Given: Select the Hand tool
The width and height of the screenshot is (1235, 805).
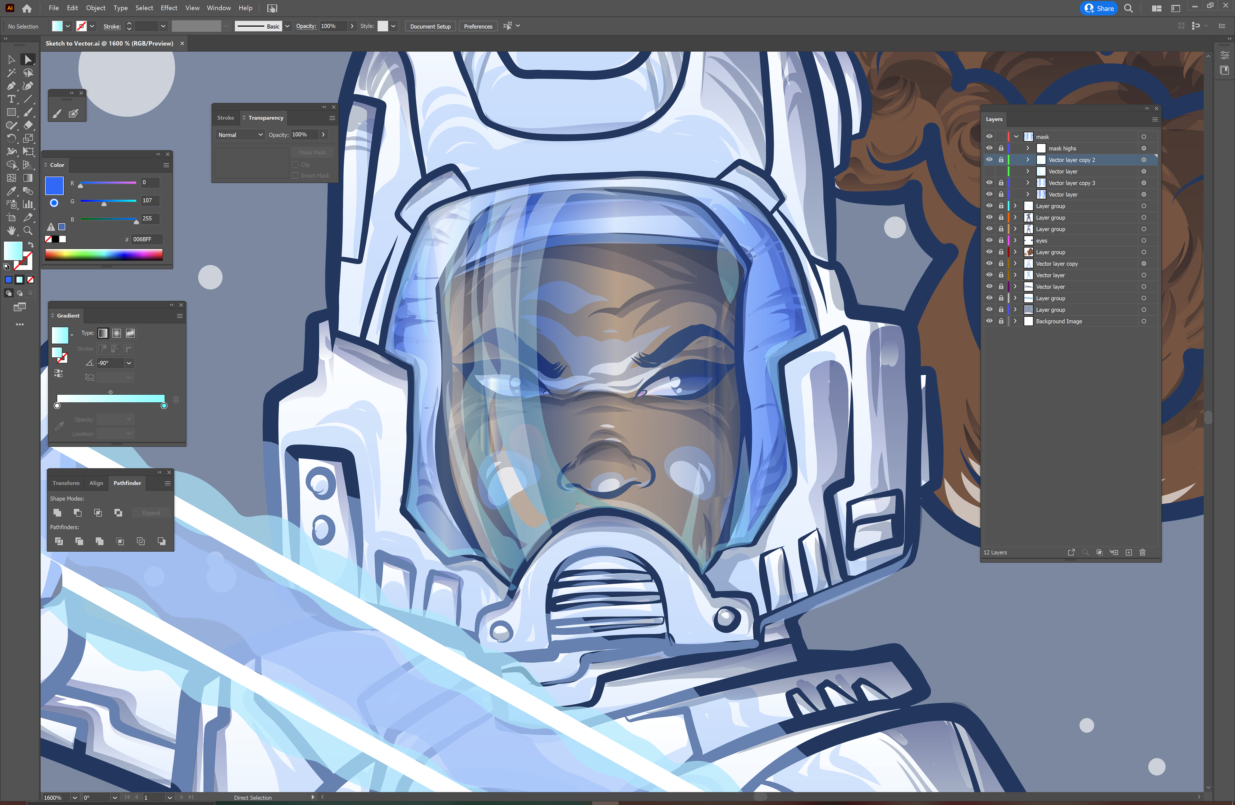Looking at the screenshot, I should (11, 231).
